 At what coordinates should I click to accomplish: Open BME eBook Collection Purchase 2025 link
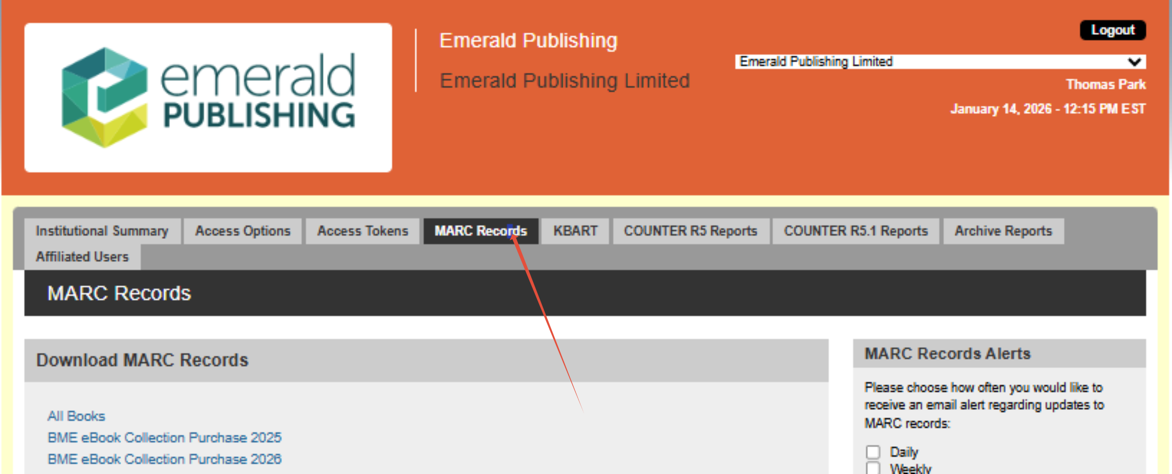pyautogui.click(x=164, y=438)
